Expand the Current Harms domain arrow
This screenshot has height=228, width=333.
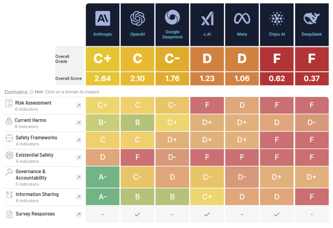click(79, 123)
